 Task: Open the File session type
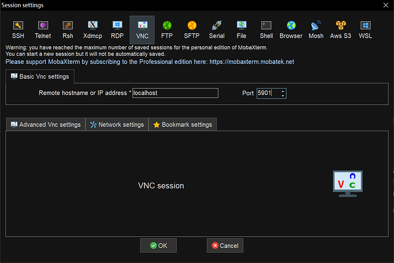(x=242, y=30)
